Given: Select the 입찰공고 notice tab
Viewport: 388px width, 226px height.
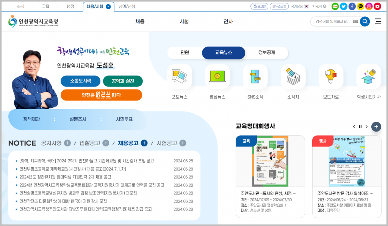Looking at the screenshot, I should pos(89,143).
